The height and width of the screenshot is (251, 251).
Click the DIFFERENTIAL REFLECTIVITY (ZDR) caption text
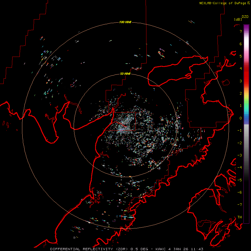point(89,249)
